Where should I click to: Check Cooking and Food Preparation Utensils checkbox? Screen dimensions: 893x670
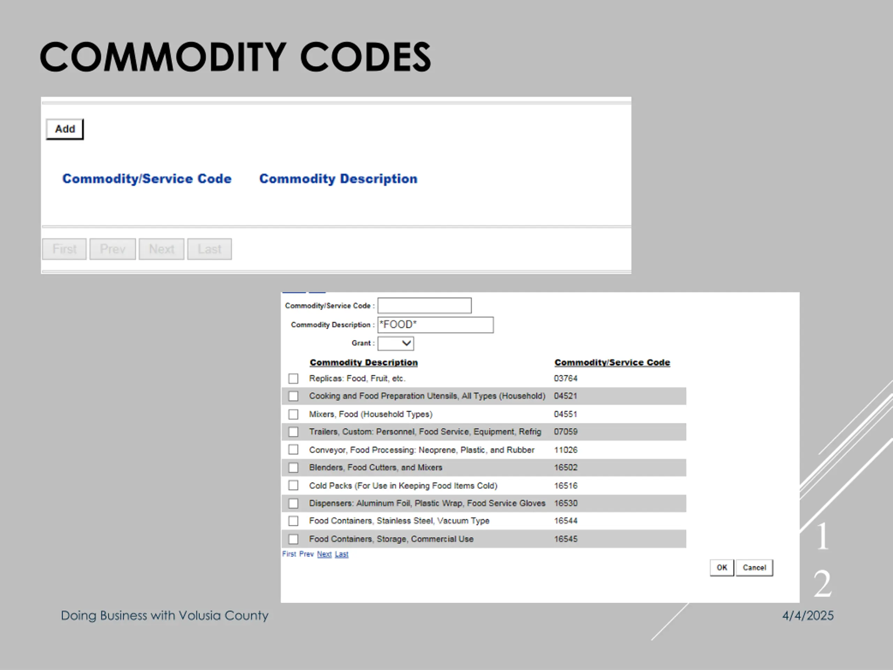(293, 396)
